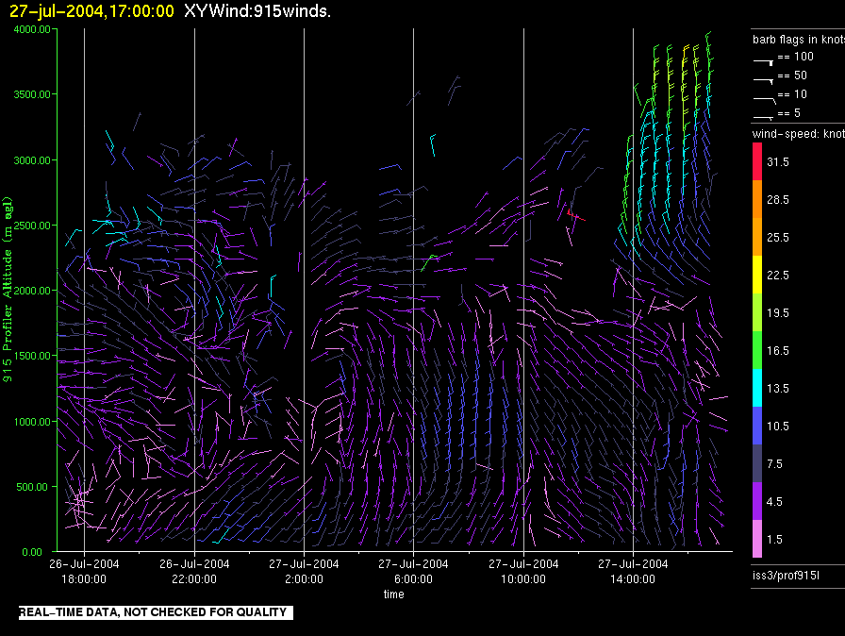
Task: Click the '27-Jul-2004 2:00:00' time tick label
Action: [x=304, y=571]
